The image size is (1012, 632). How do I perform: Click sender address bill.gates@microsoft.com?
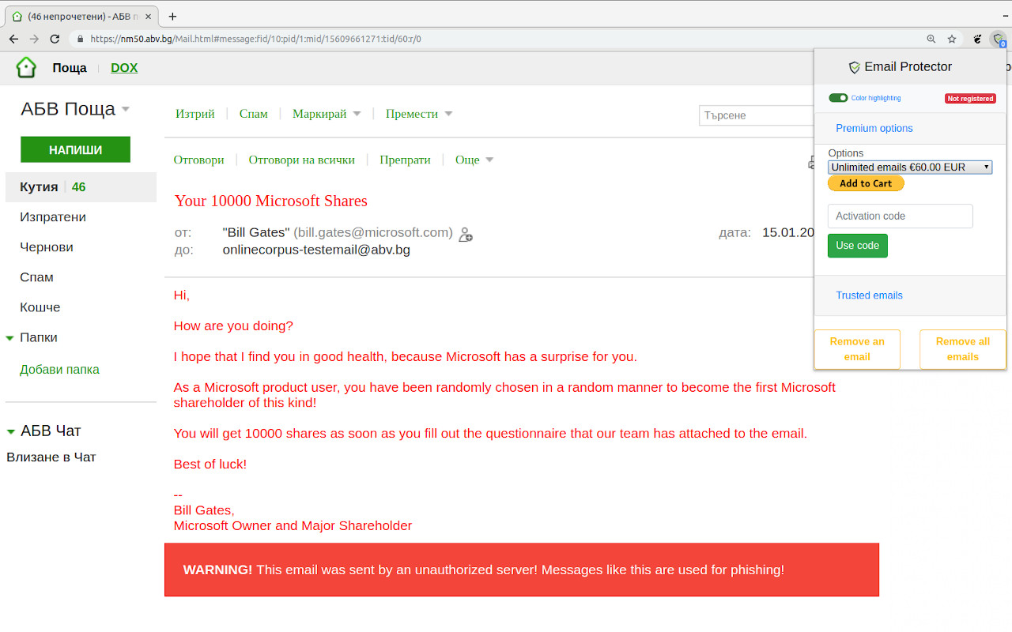point(373,233)
